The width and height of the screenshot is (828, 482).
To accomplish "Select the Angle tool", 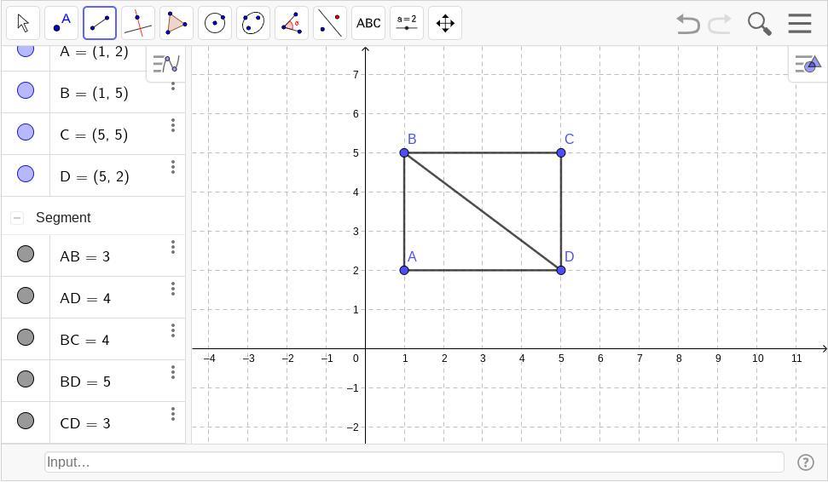I will click(x=292, y=23).
